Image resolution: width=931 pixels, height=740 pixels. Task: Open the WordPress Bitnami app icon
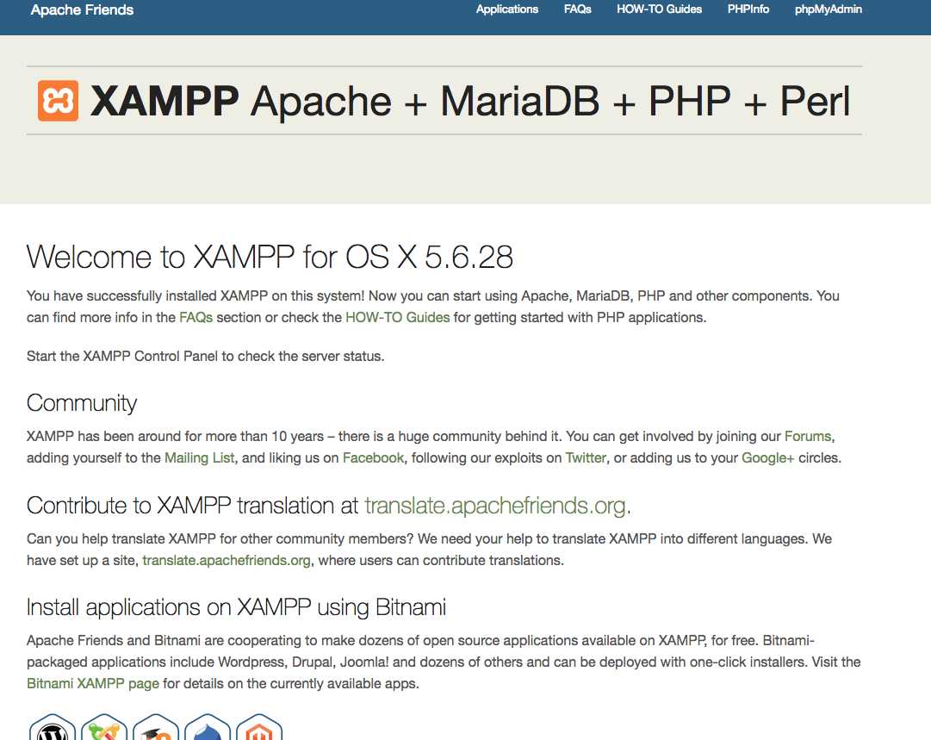pyautogui.click(x=53, y=727)
